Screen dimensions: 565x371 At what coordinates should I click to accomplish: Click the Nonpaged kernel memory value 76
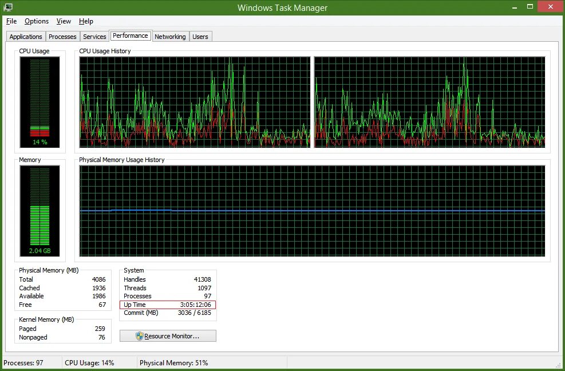pos(102,337)
